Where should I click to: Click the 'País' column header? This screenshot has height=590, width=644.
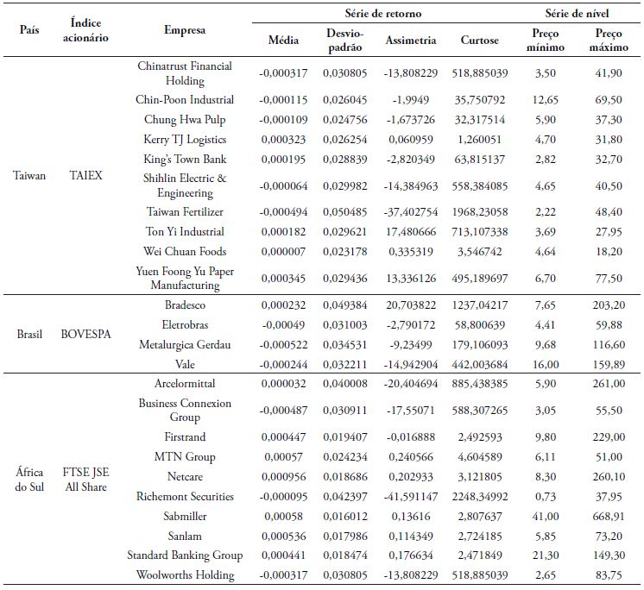29,29
